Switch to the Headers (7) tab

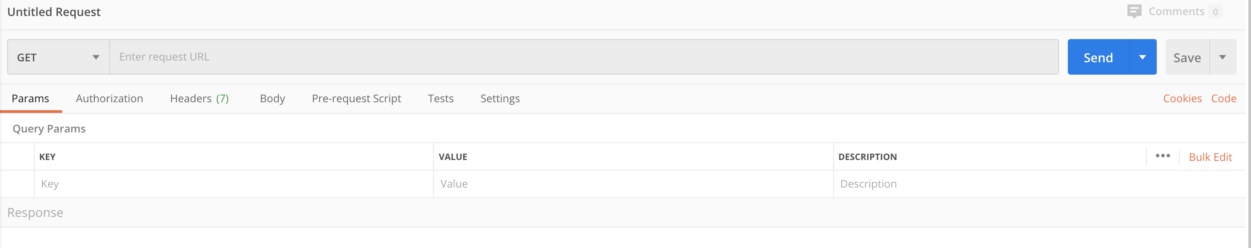point(199,99)
